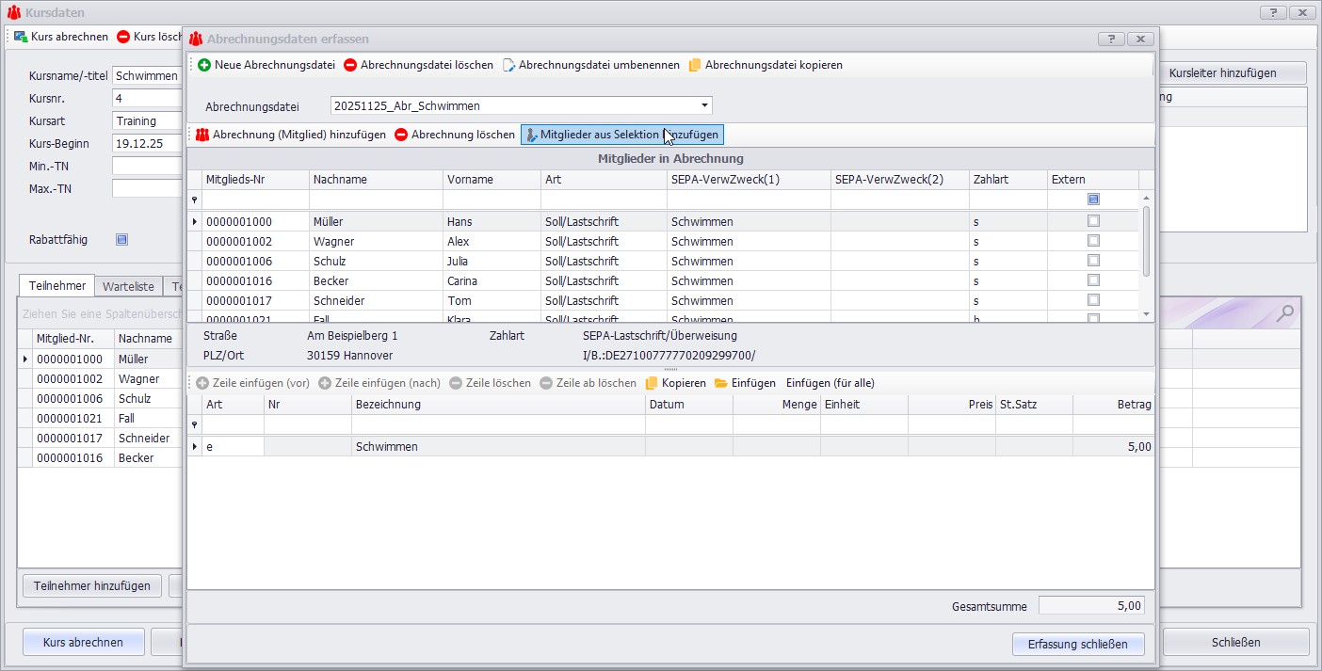Click the green Neue Abrechnungsdatei plus icon
The width and height of the screenshot is (1322, 671).
pyautogui.click(x=204, y=65)
